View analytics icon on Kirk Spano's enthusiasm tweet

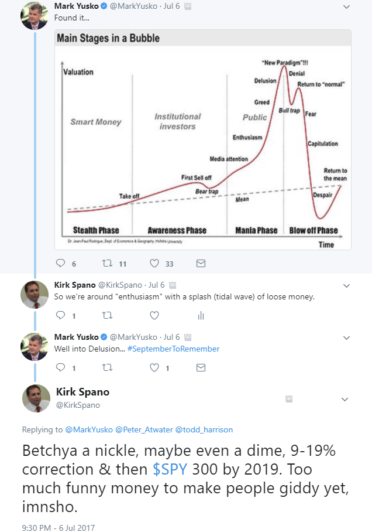pyautogui.click(x=201, y=316)
